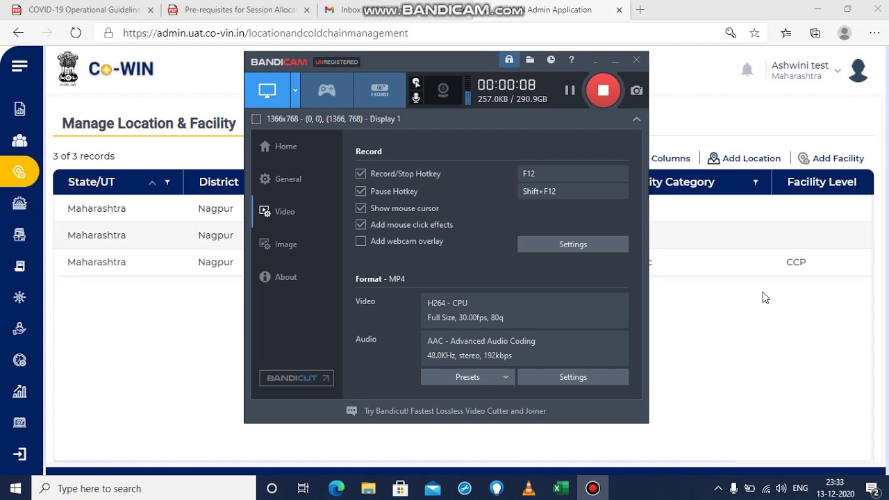Click browser address bar URL
The height and width of the screenshot is (500, 889).
(265, 33)
